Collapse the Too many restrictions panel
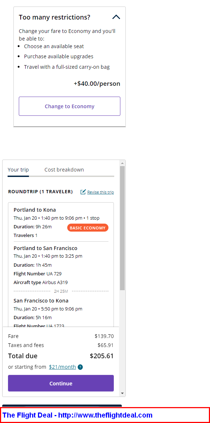Image resolution: width=210 pixels, height=423 pixels. pyautogui.click(x=116, y=17)
